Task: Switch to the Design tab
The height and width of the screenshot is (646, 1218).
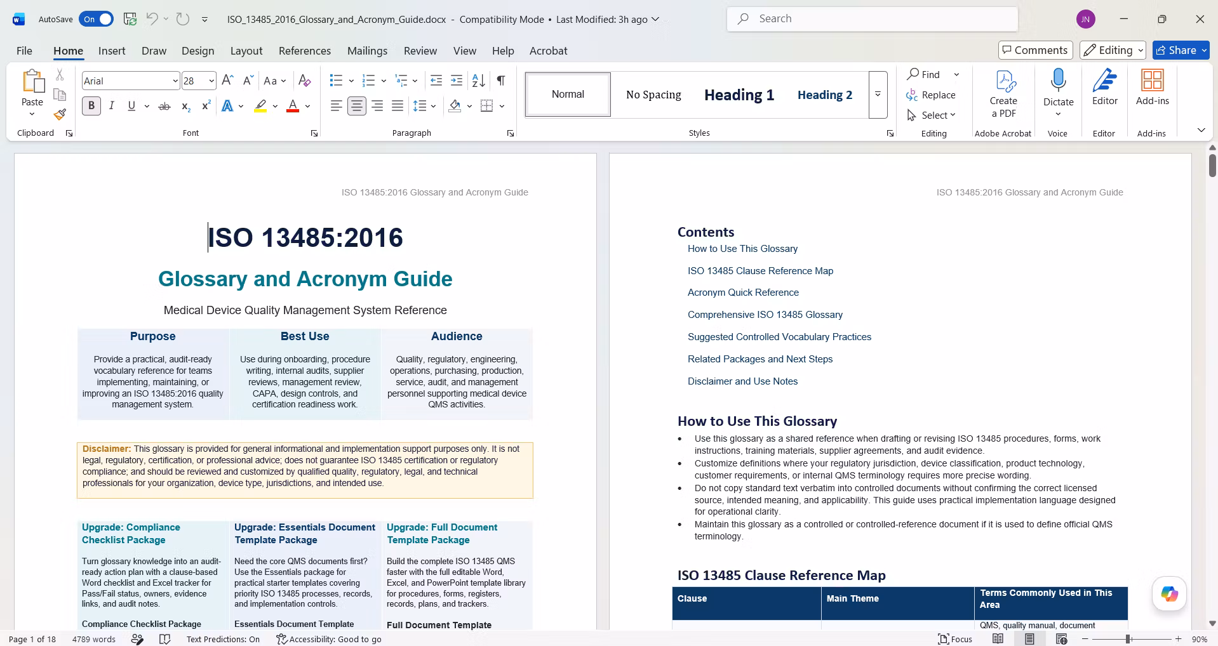Action: pos(197,51)
